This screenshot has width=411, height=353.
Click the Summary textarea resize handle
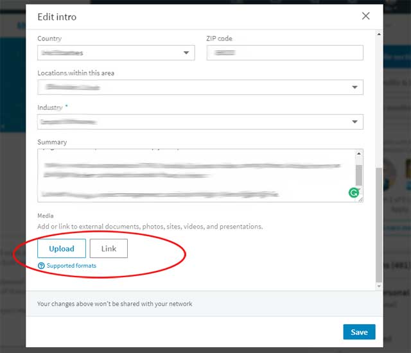[360, 199]
